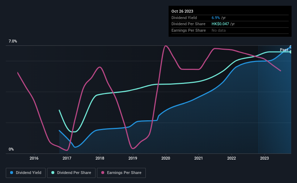Click the 6.9% dividend yield value in tooltip
297x183 pixels.
tap(216, 18)
